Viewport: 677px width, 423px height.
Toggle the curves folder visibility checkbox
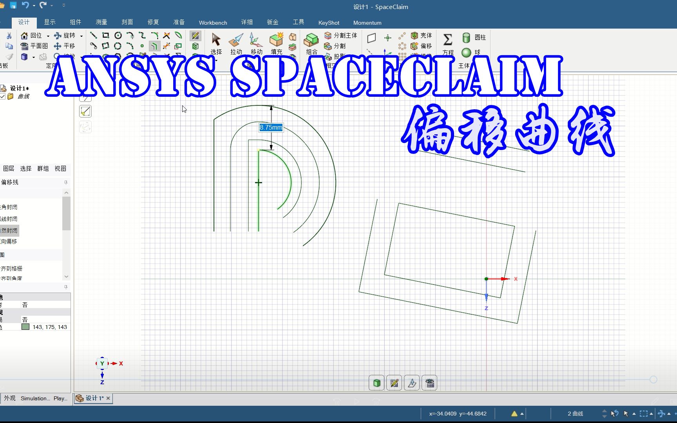click(3, 96)
